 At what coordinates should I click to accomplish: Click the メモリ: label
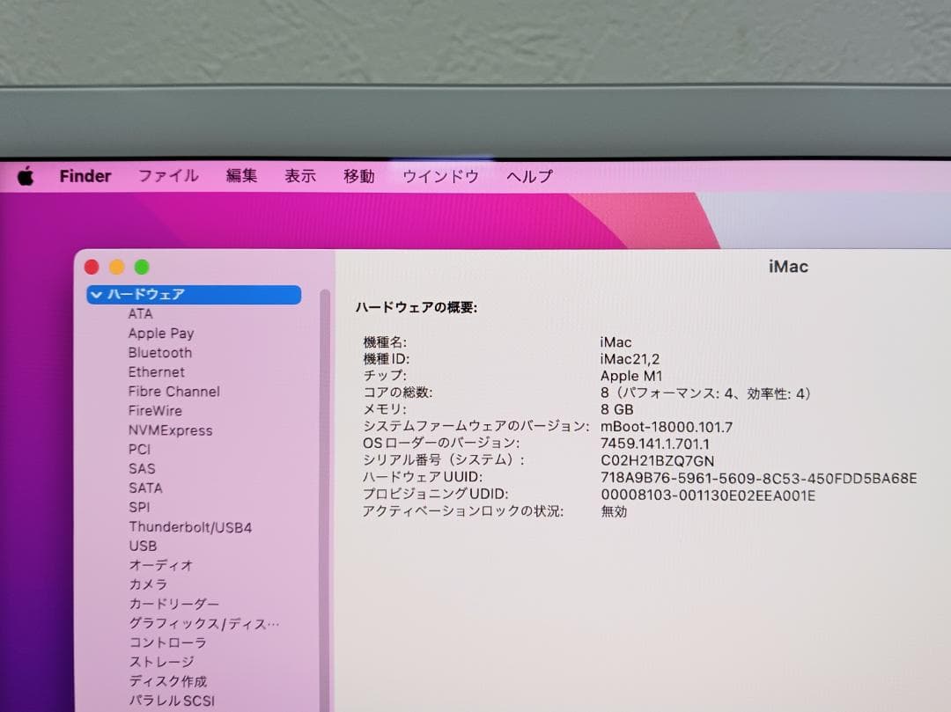385,409
